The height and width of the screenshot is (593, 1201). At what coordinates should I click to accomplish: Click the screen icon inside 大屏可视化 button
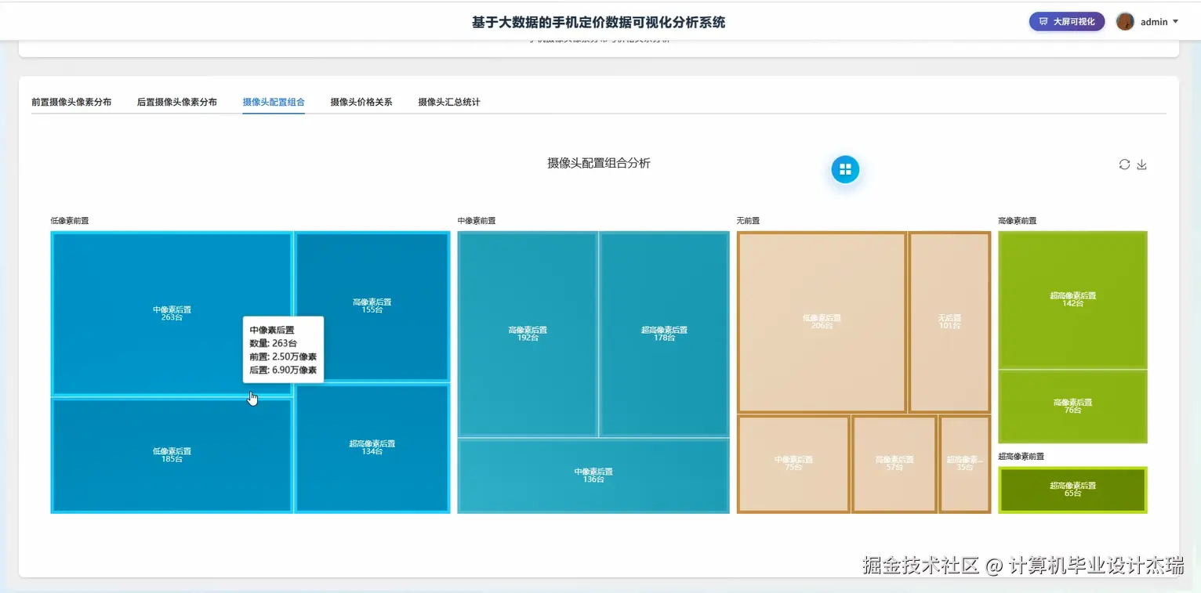point(1042,21)
